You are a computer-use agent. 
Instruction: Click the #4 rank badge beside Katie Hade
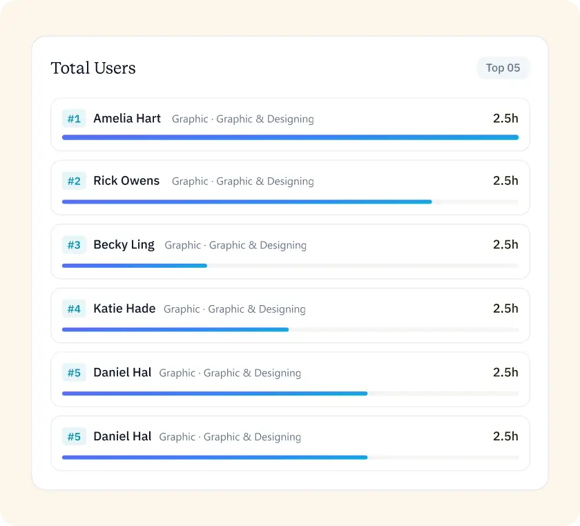click(x=74, y=309)
